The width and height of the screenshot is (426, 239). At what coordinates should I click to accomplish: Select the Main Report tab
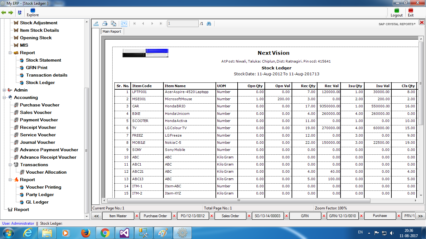pyautogui.click(x=112, y=31)
